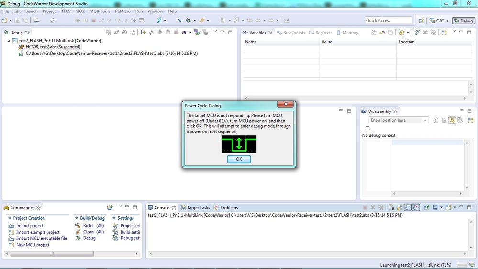This screenshot has height=269, width=478.
Task: Click the toolbar icon left of the bug
Action: point(180,21)
